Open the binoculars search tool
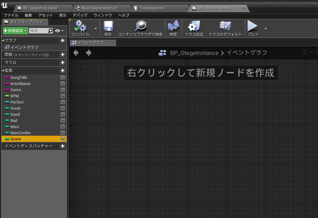 (x=173, y=28)
